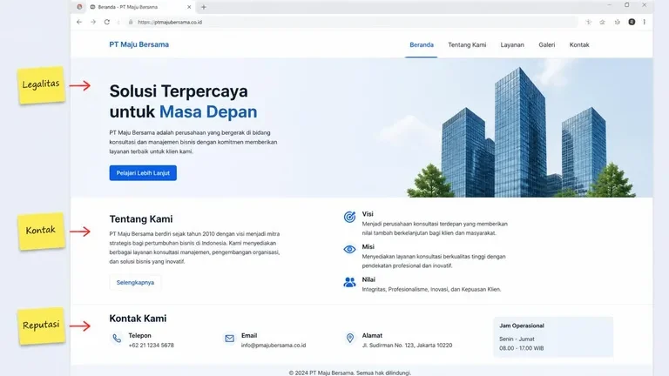Image resolution: width=669 pixels, height=376 pixels.
Task: Click the 08.00 - 17.00 WIB hours text
Action: 522,348
